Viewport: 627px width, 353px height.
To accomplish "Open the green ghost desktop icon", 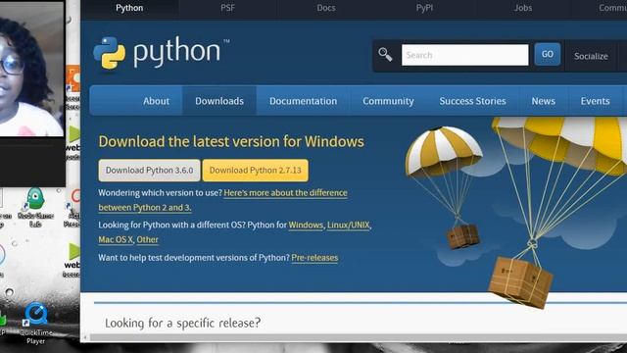I will coord(35,207).
